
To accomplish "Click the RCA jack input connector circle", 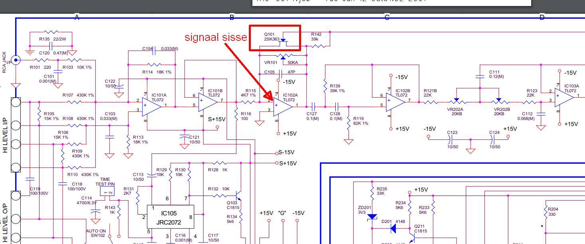I will [16, 60].
